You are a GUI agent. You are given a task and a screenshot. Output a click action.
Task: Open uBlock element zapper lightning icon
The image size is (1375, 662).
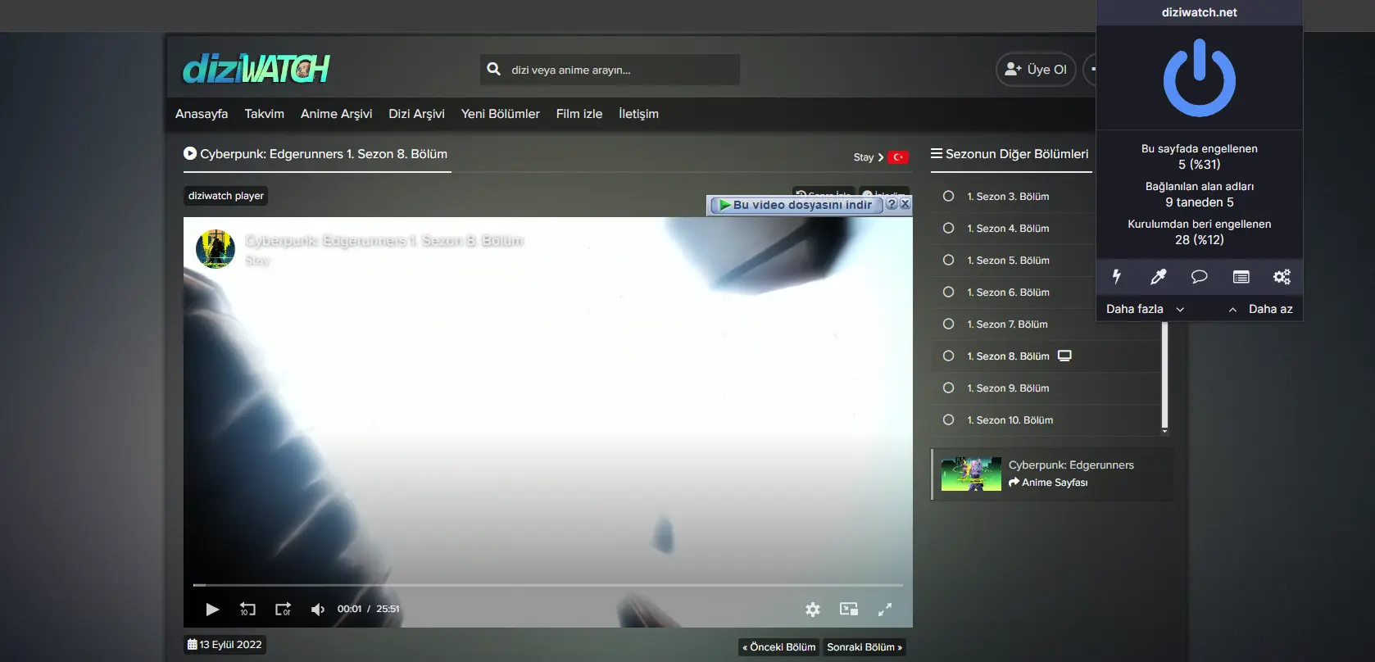click(1116, 277)
